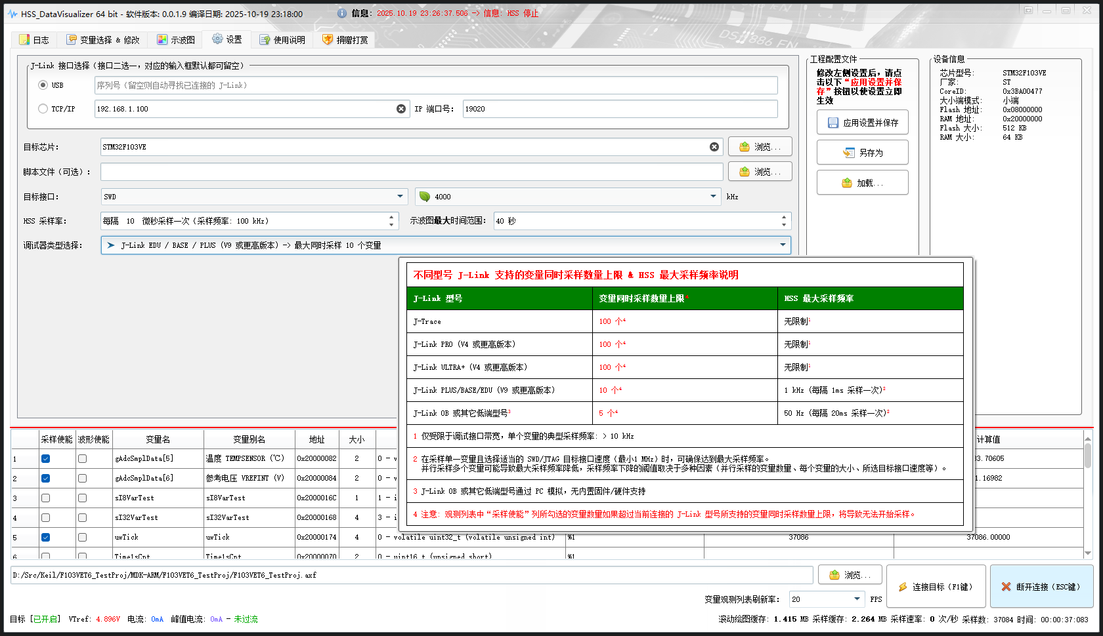
Task: Open the 变量观测列表刷新率 dropdown
Action: (857, 599)
